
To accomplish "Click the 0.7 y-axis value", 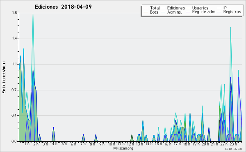I will (x=14, y=90).
